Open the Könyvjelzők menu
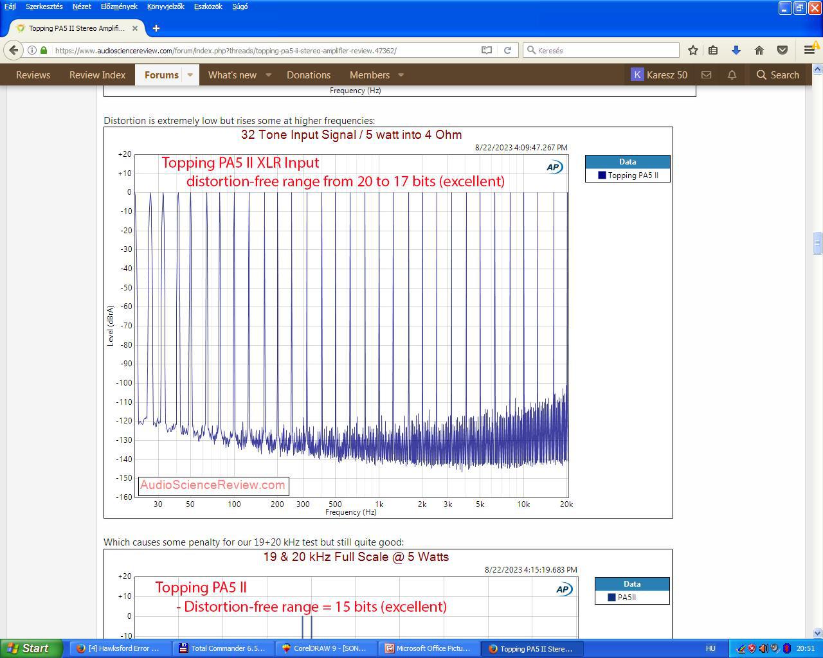Screen dimensions: 823x658 pos(166,6)
